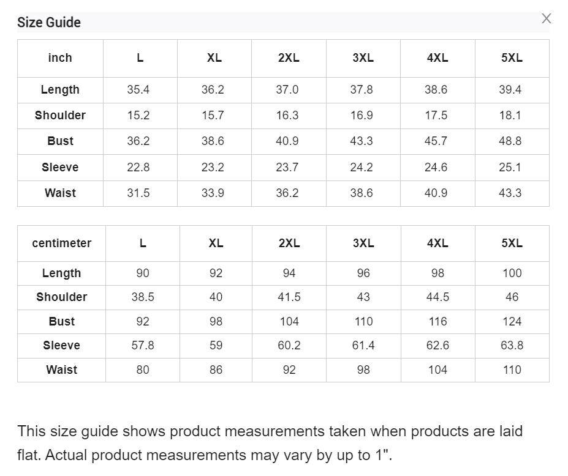Click the centimeter unit header cell
Image resolution: width=568 pixels, height=476 pixels.
pyautogui.click(x=62, y=243)
